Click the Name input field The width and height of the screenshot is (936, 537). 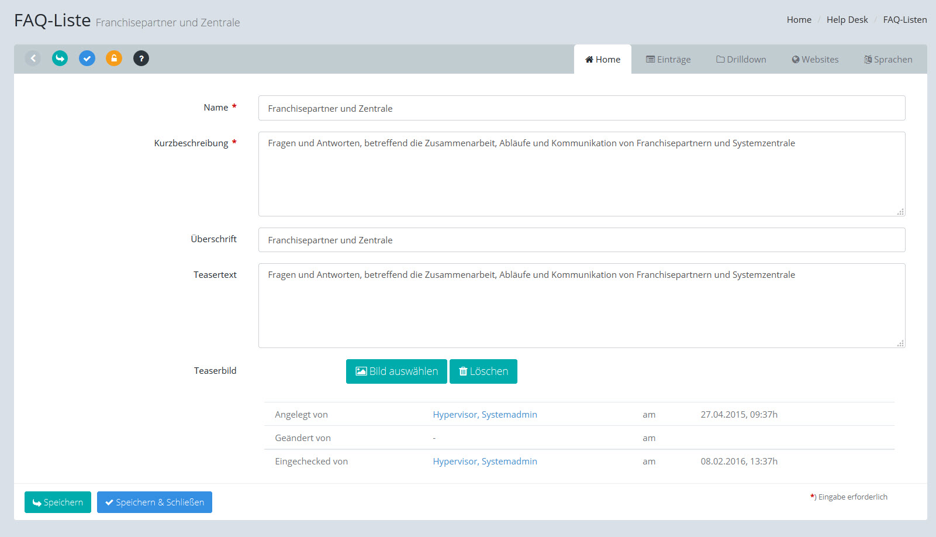point(581,108)
